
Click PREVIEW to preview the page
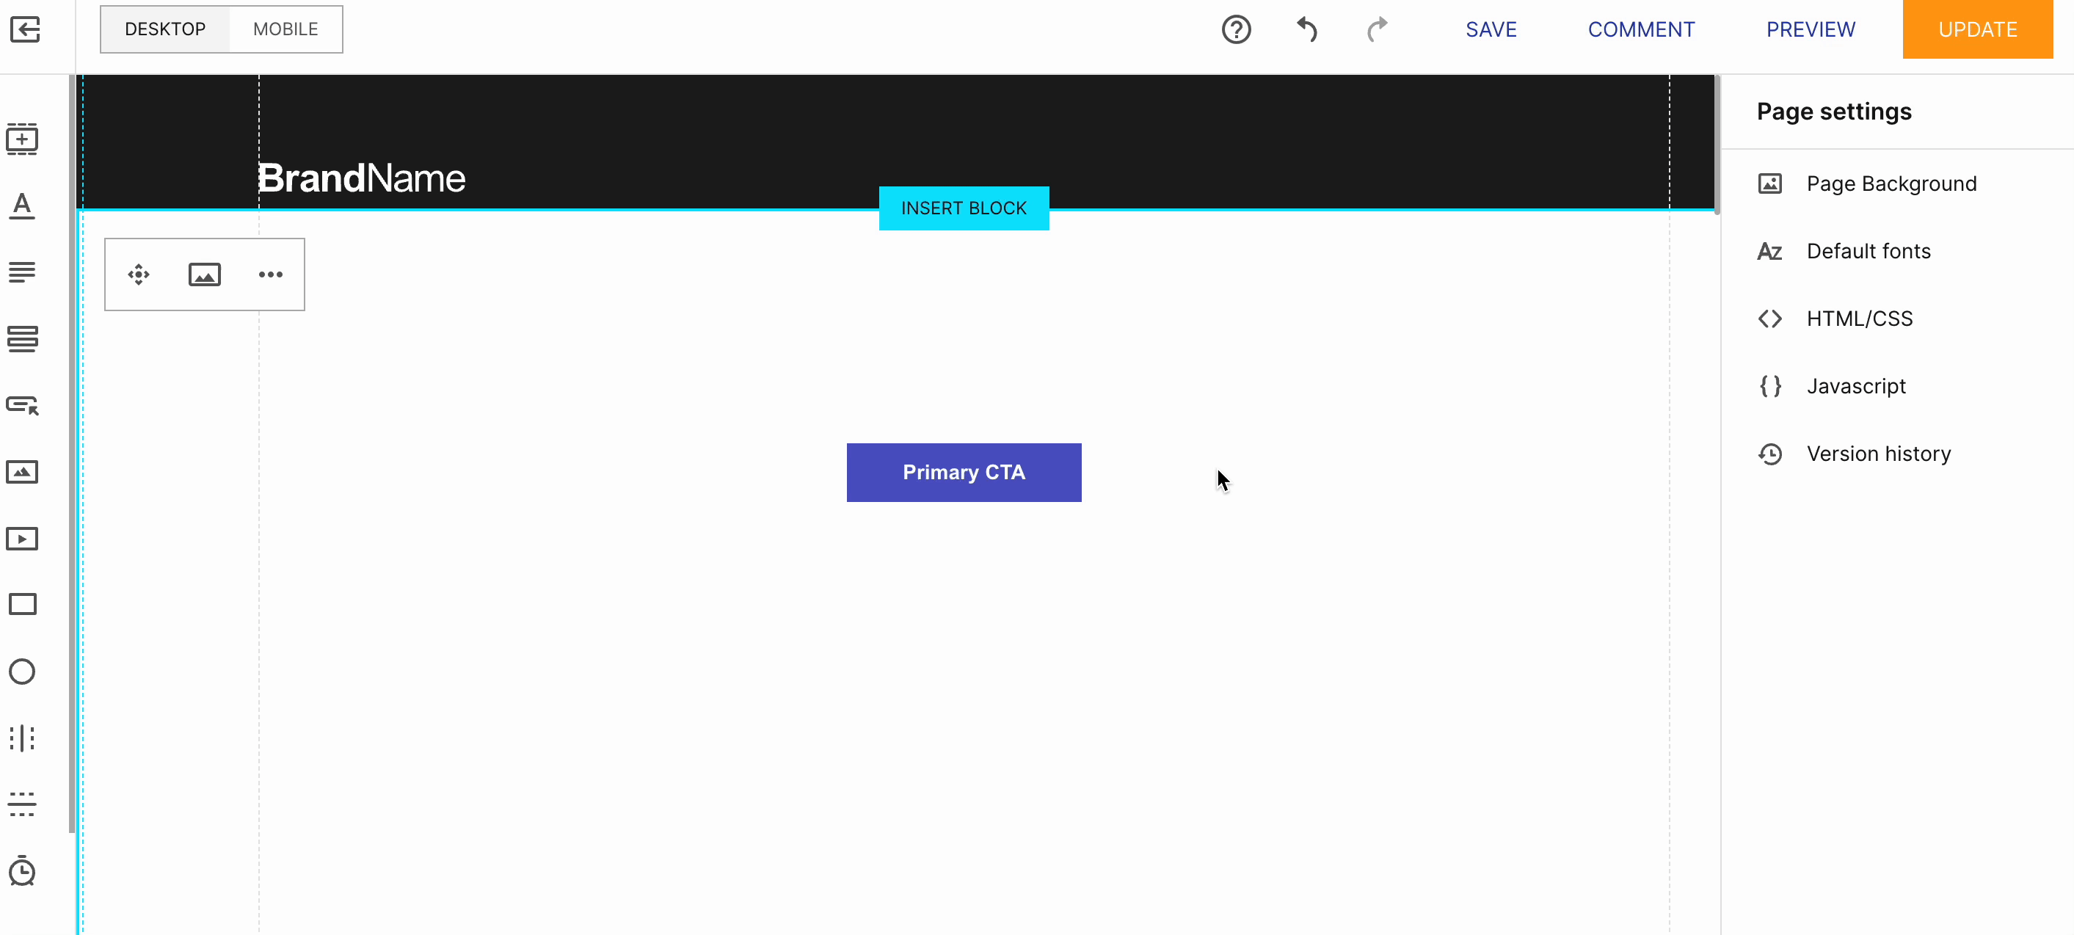pos(1811,29)
